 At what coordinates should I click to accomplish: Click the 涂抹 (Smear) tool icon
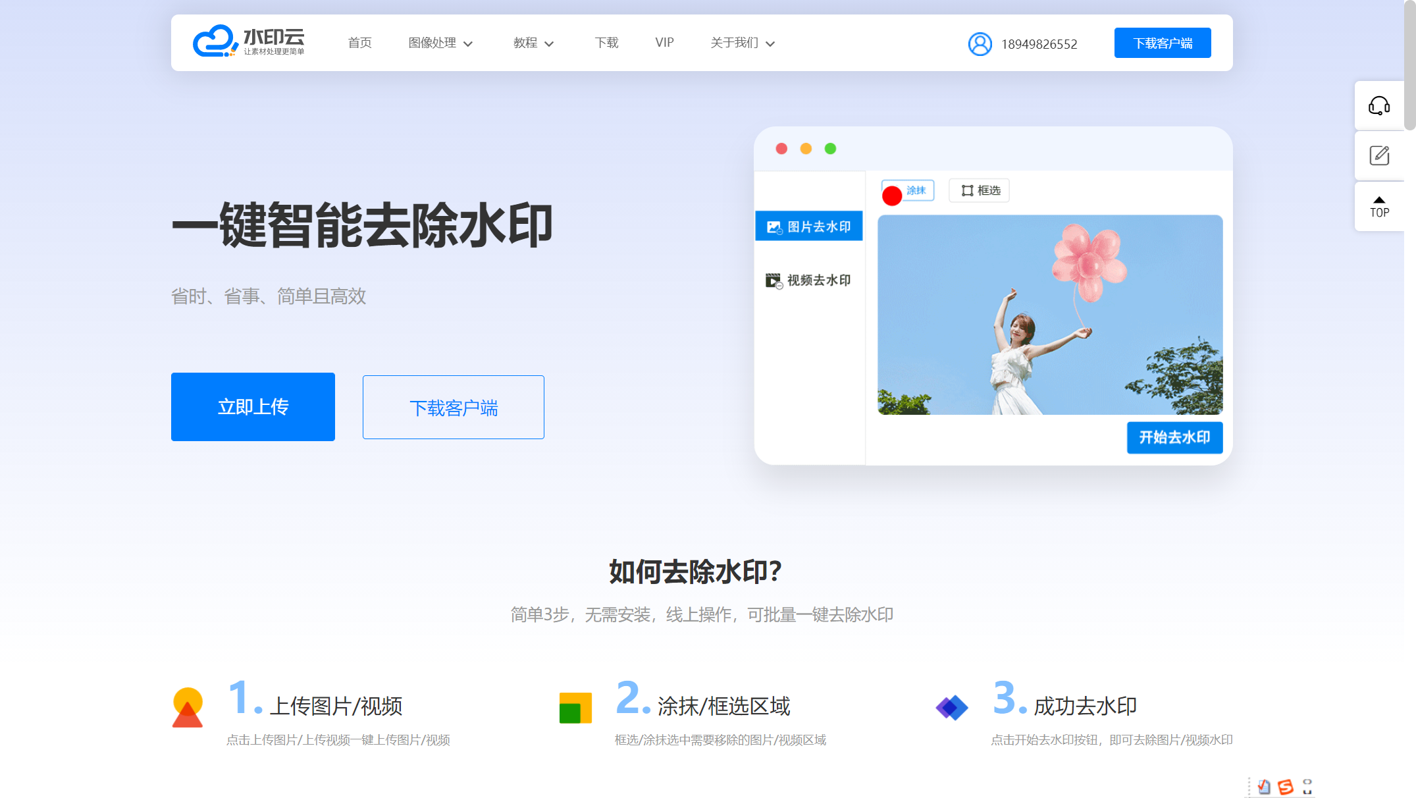point(905,190)
